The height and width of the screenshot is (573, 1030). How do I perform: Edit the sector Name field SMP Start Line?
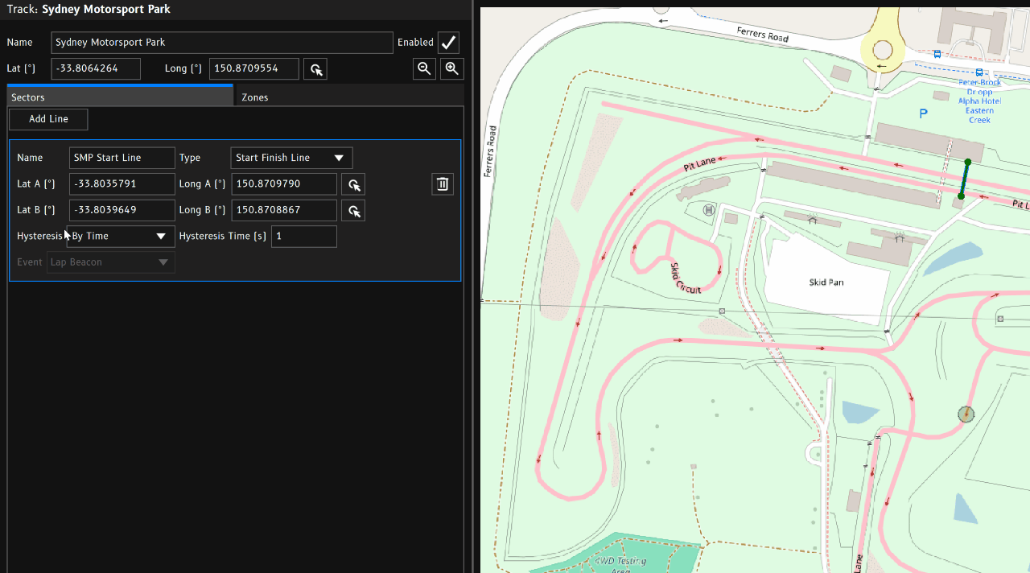[122, 158]
